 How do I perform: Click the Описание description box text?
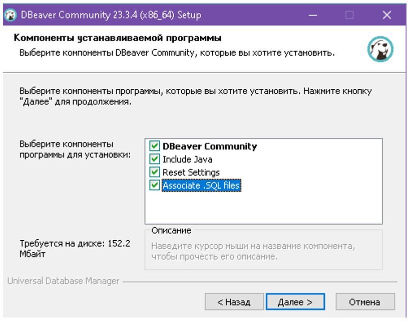point(253,251)
